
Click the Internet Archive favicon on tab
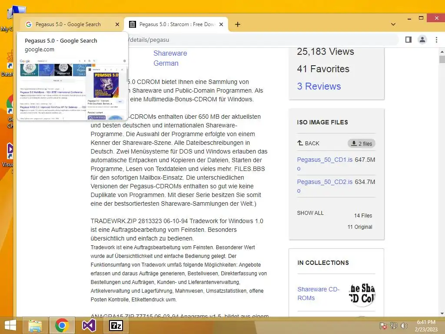click(133, 24)
